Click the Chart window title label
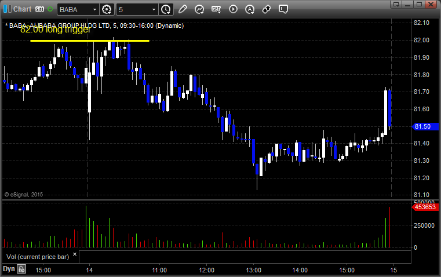This screenshot has height=277, width=441. pos(22,9)
